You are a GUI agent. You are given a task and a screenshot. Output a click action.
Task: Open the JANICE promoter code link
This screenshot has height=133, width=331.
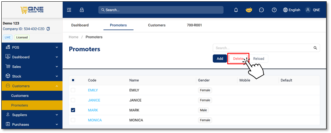(x=94, y=100)
